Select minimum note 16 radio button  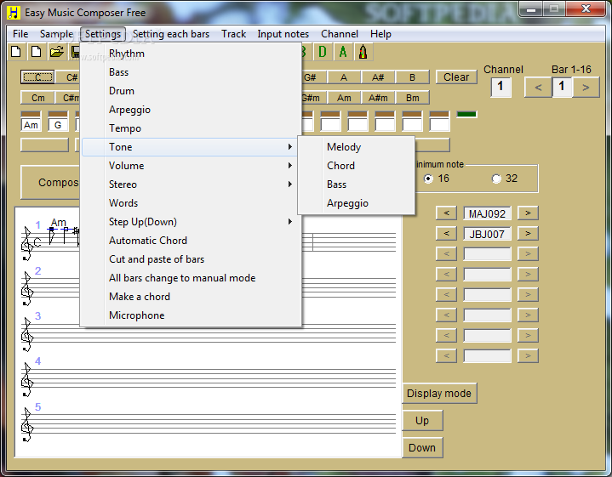click(428, 179)
